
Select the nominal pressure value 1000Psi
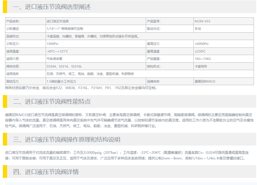[52, 44]
